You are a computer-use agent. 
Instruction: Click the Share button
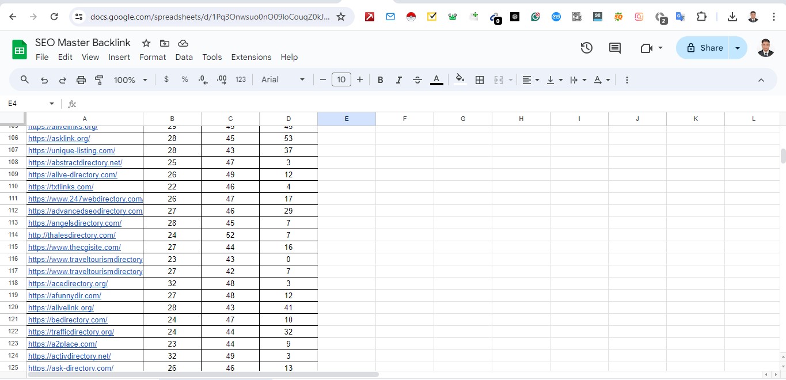click(704, 48)
